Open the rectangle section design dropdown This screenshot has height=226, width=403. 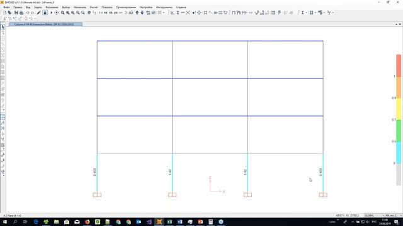(x=315, y=13)
